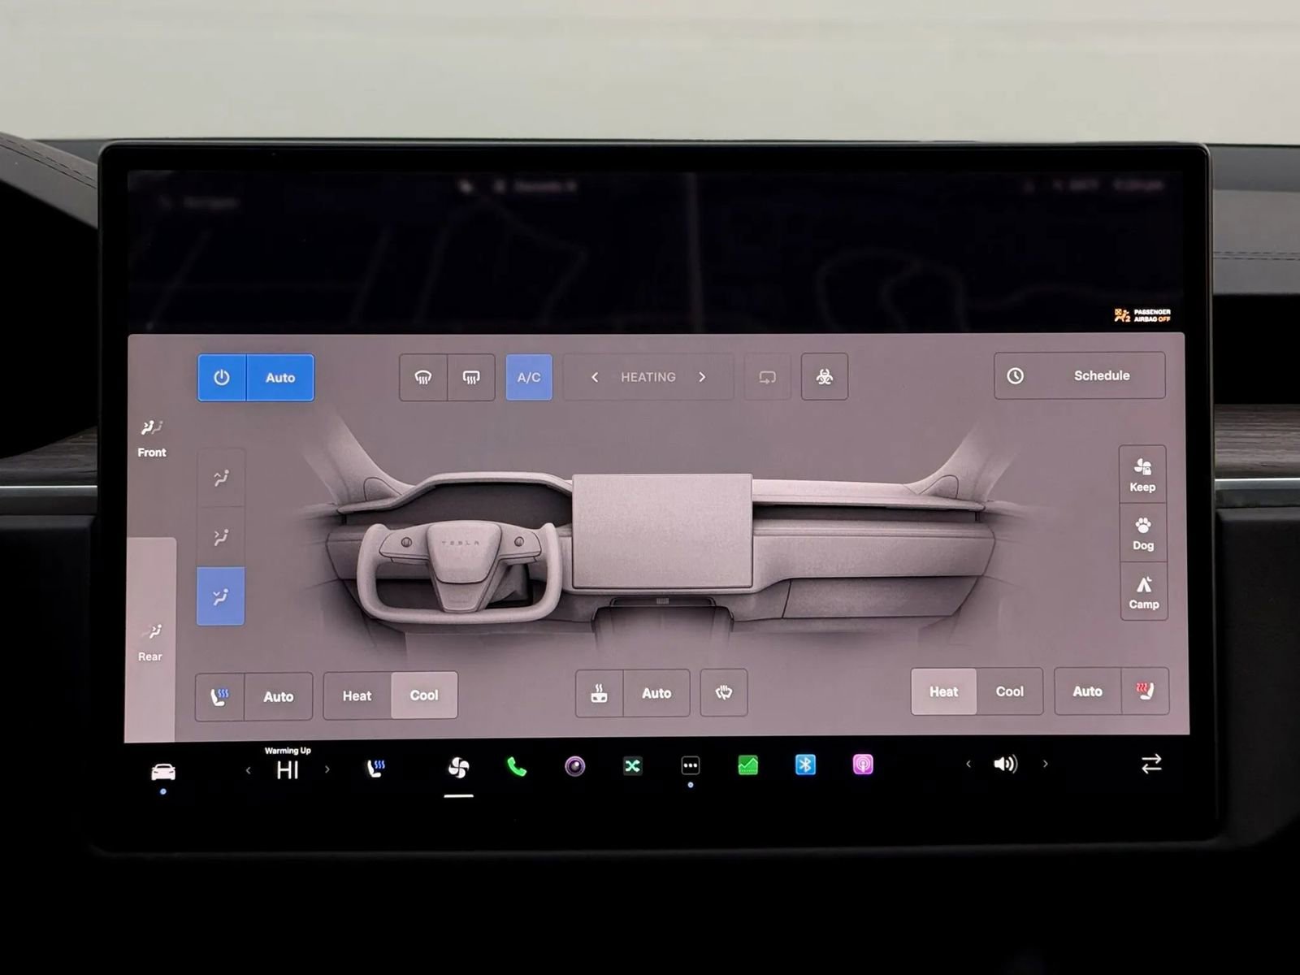Select Dog Mode on the right panel

pyautogui.click(x=1142, y=534)
